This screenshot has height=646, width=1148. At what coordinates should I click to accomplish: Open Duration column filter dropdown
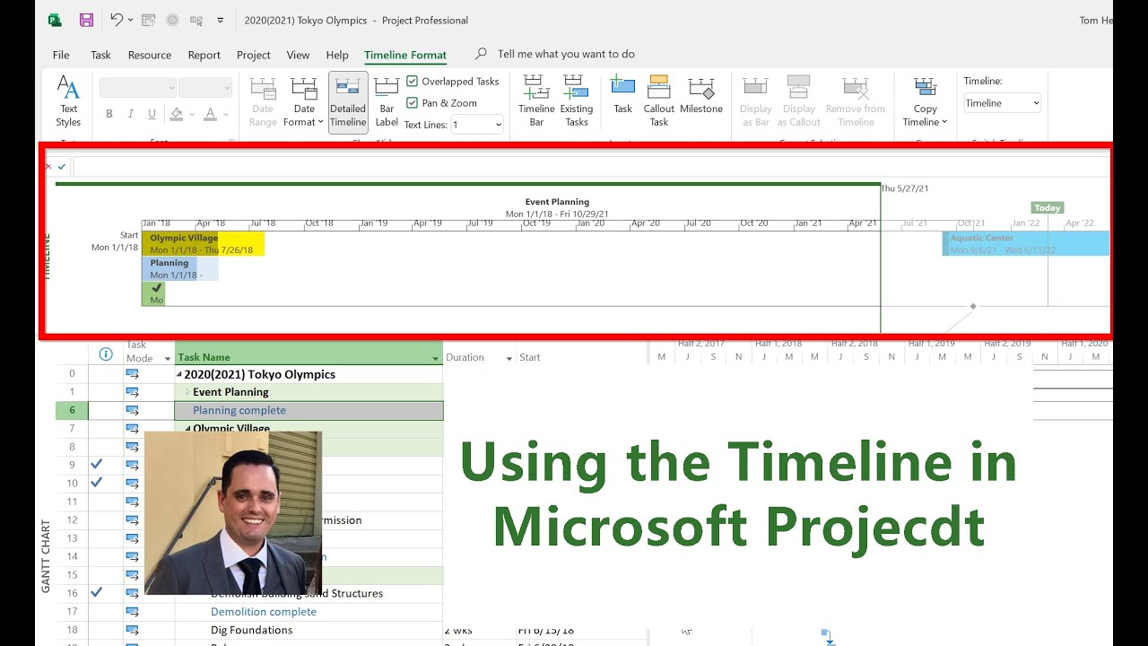[509, 358]
